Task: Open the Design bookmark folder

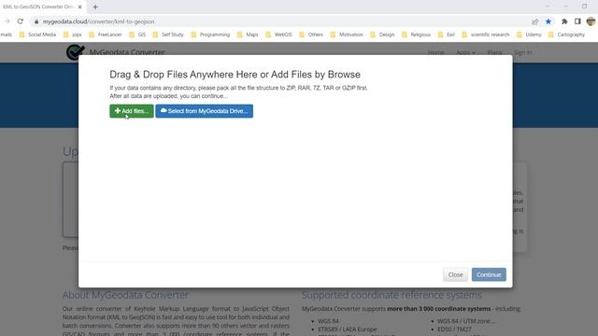Action: [382, 35]
